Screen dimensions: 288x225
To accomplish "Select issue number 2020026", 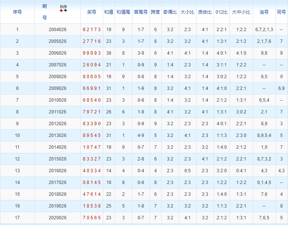I will pos(58,218).
